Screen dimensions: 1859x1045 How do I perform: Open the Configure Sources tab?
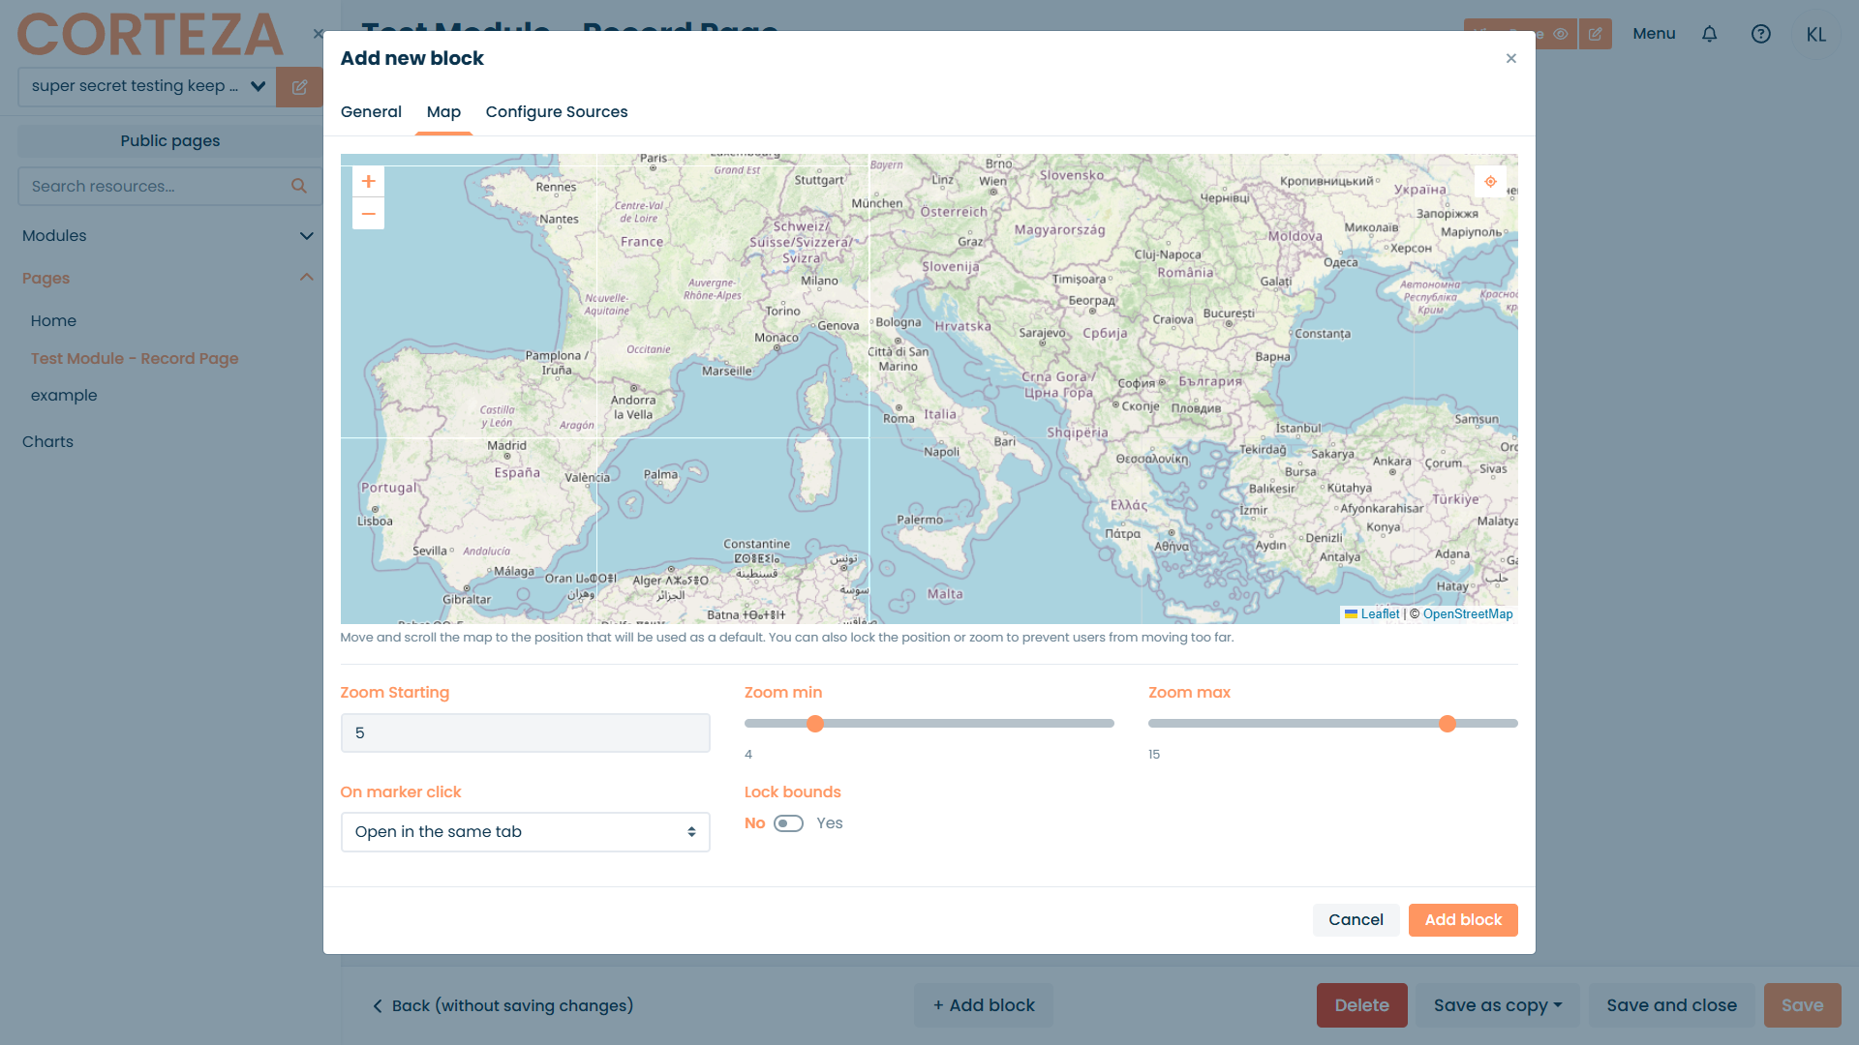click(557, 112)
